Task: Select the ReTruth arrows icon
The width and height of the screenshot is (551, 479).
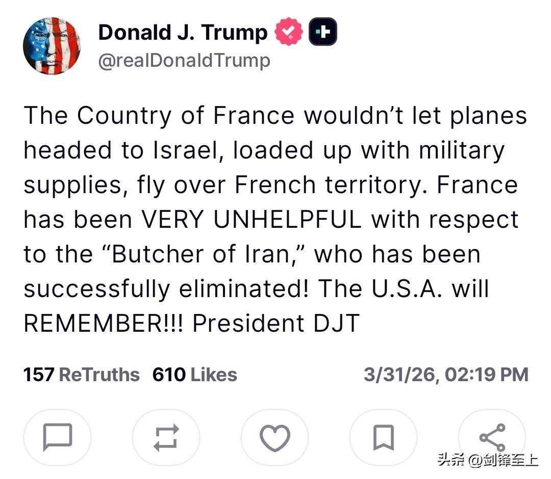Action: tap(166, 437)
